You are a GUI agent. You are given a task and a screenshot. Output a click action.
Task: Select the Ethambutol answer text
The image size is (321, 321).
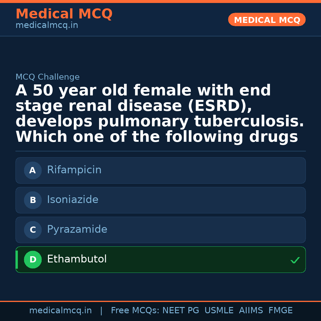77,259
